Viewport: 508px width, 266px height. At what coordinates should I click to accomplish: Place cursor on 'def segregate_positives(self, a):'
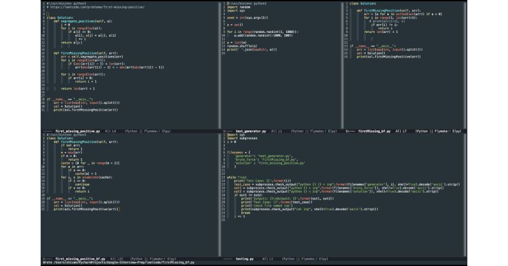pyautogui.click(x=83, y=22)
